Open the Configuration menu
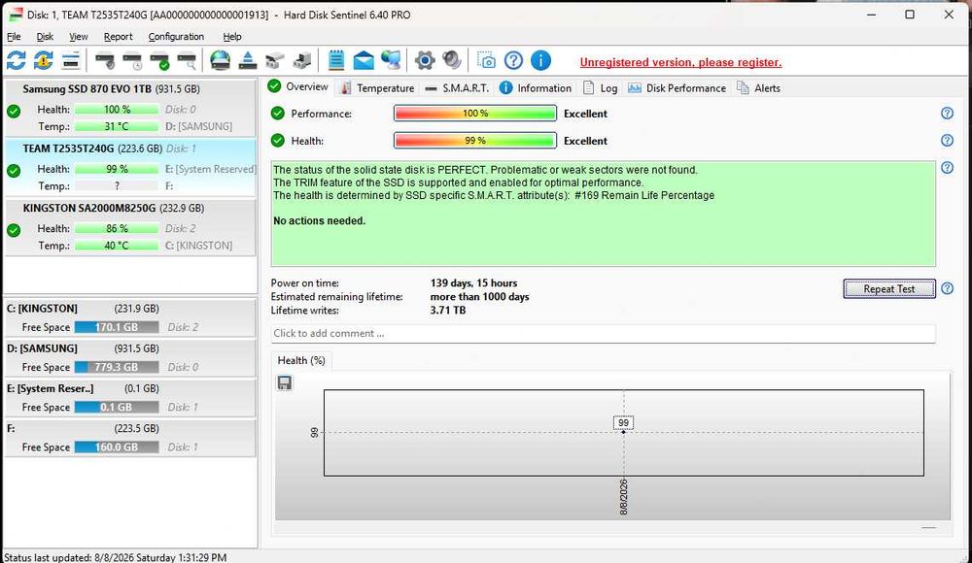Screen dimensions: 972x563 click(x=176, y=37)
